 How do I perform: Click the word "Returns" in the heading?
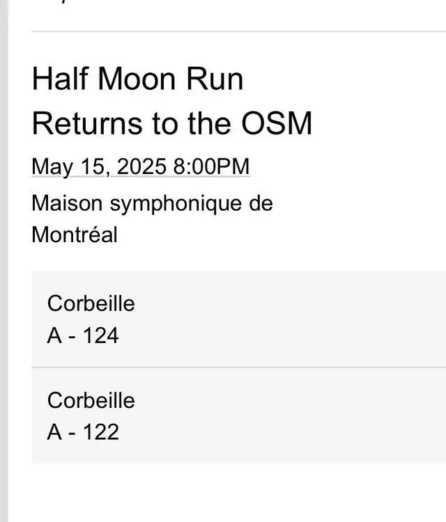pyautogui.click(x=87, y=123)
